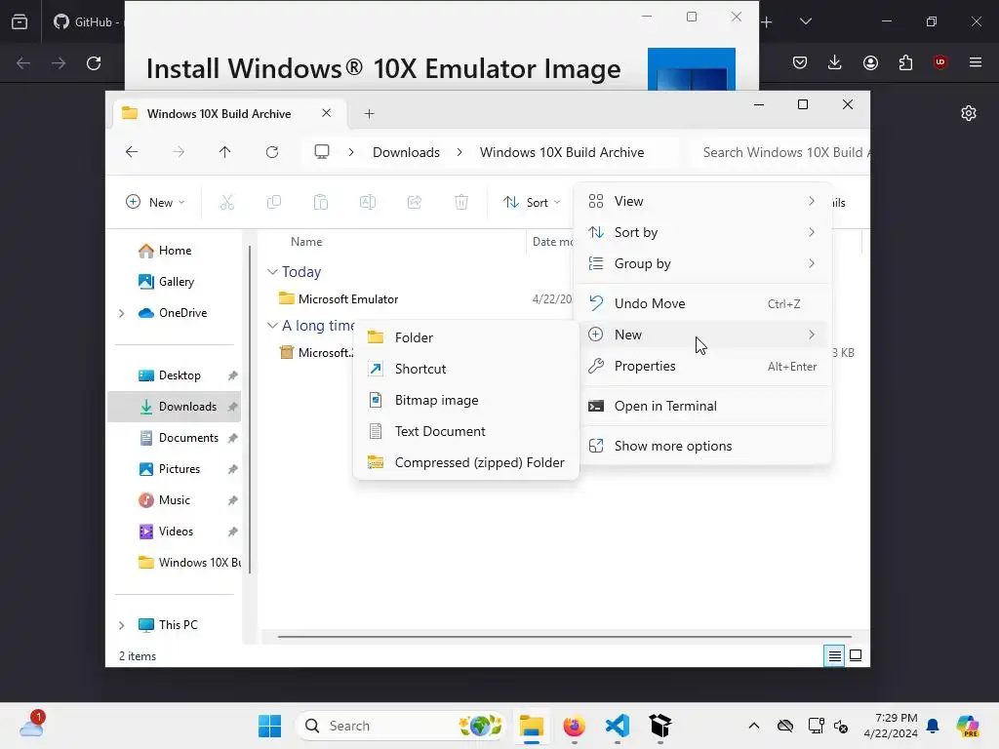Click the Share icon in toolbar
999x749 pixels.
[x=414, y=203]
